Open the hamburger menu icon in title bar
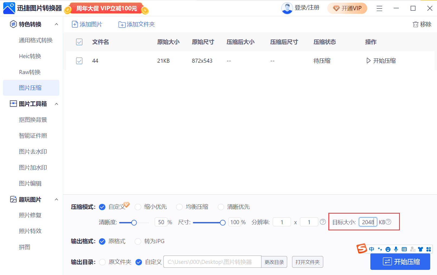 [379, 8]
